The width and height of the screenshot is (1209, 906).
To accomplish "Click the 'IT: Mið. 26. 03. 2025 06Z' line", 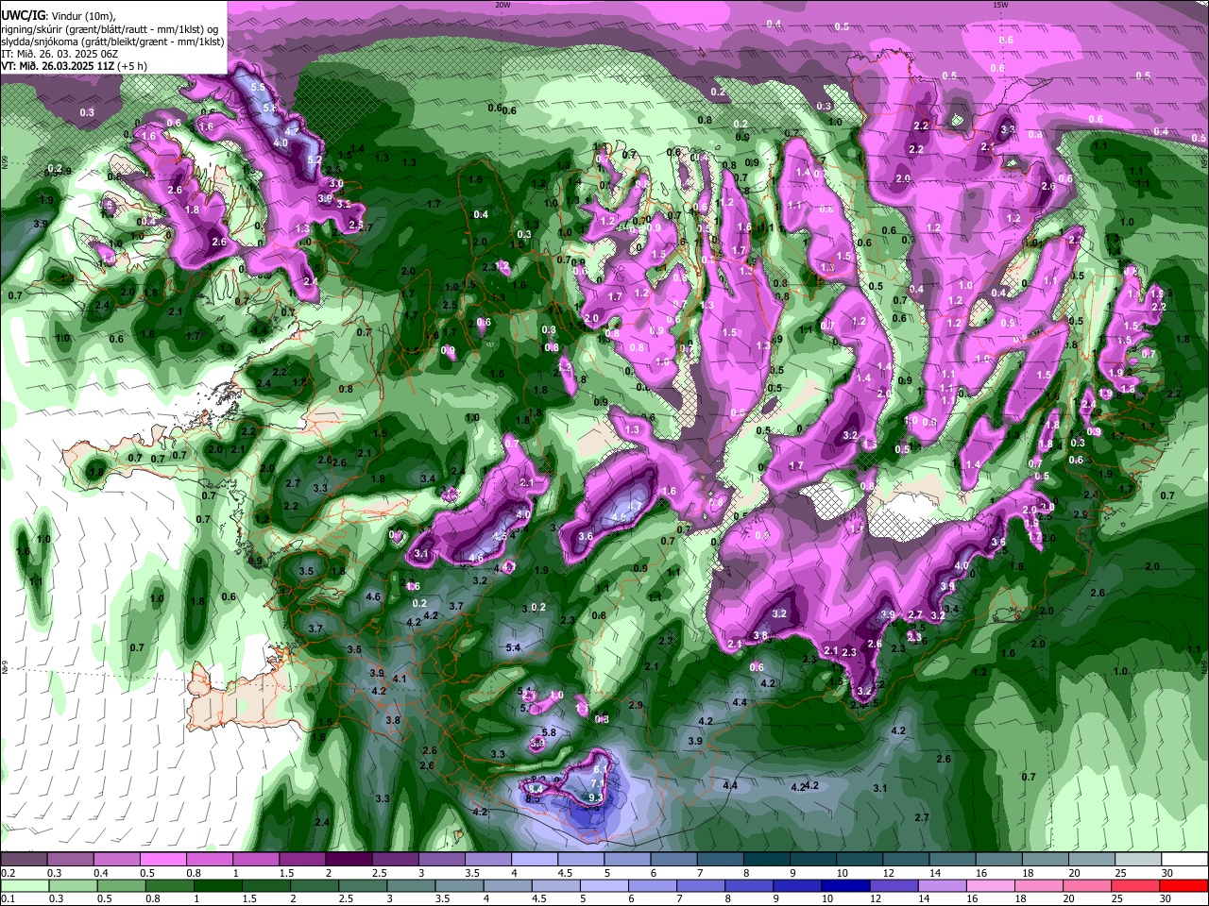I will 60,54.
